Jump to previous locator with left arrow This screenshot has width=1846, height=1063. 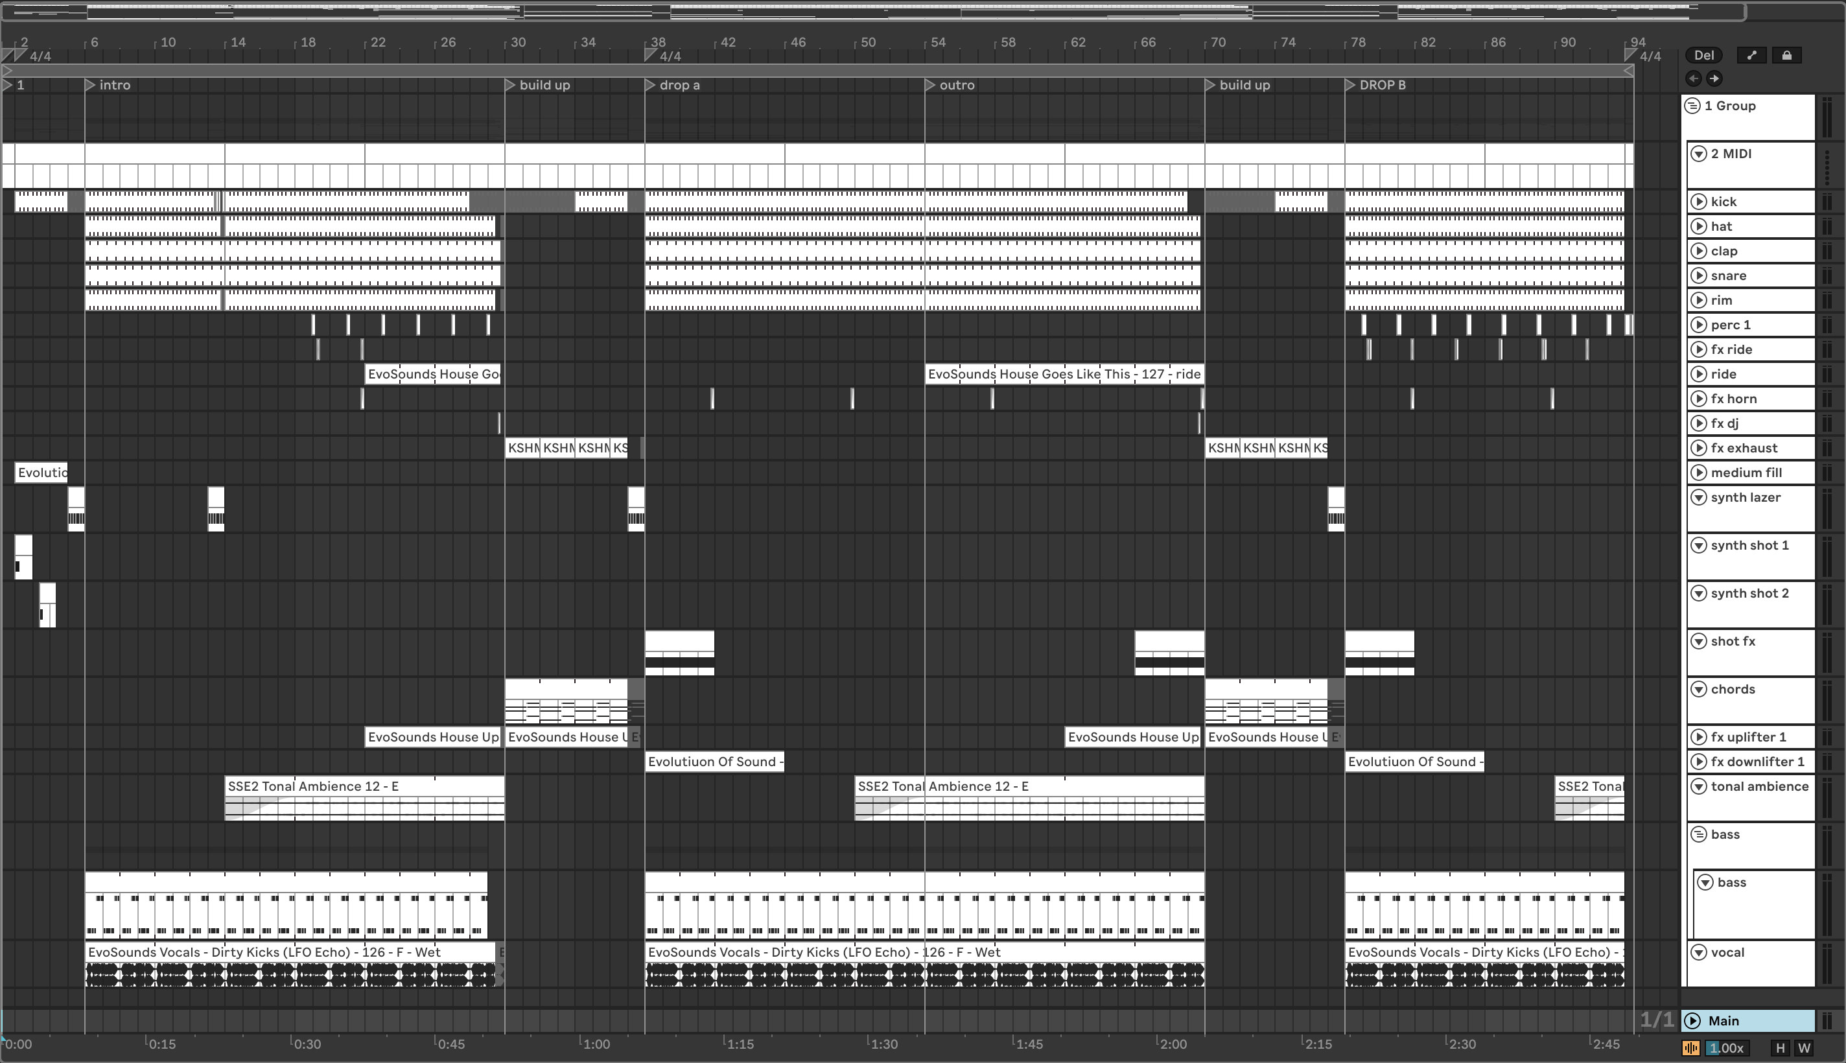click(1694, 78)
